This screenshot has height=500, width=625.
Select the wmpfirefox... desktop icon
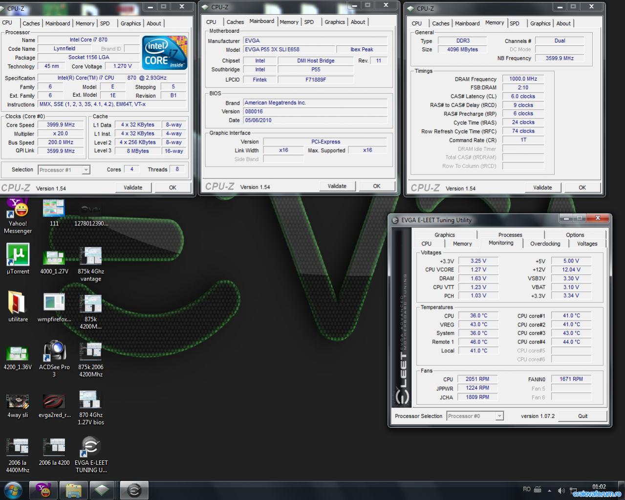(54, 307)
